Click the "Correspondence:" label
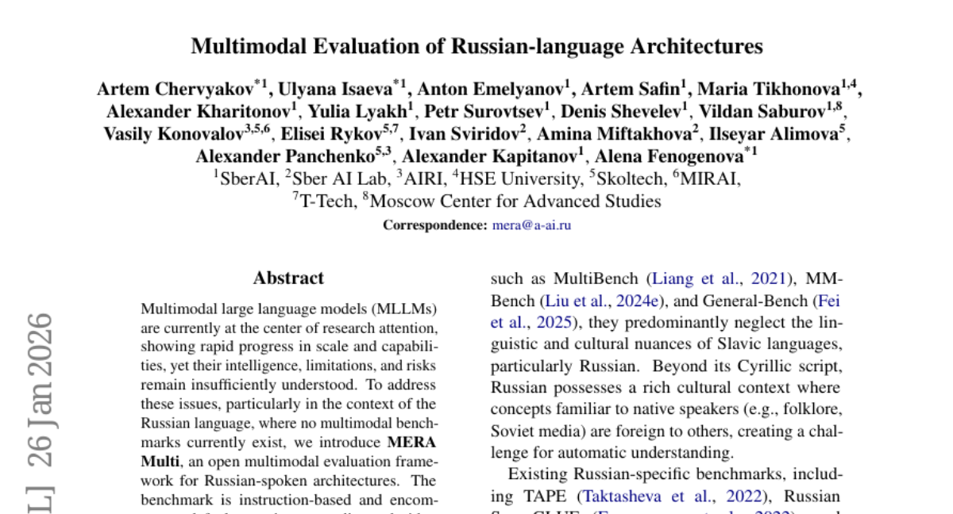This screenshot has height=514, width=953. coord(434,224)
